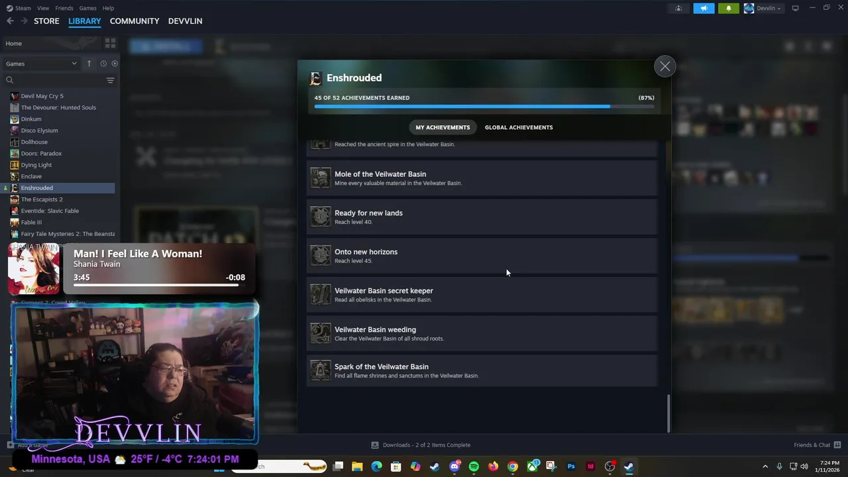
Task: Open the Steam Store tab
Action: 46,21
